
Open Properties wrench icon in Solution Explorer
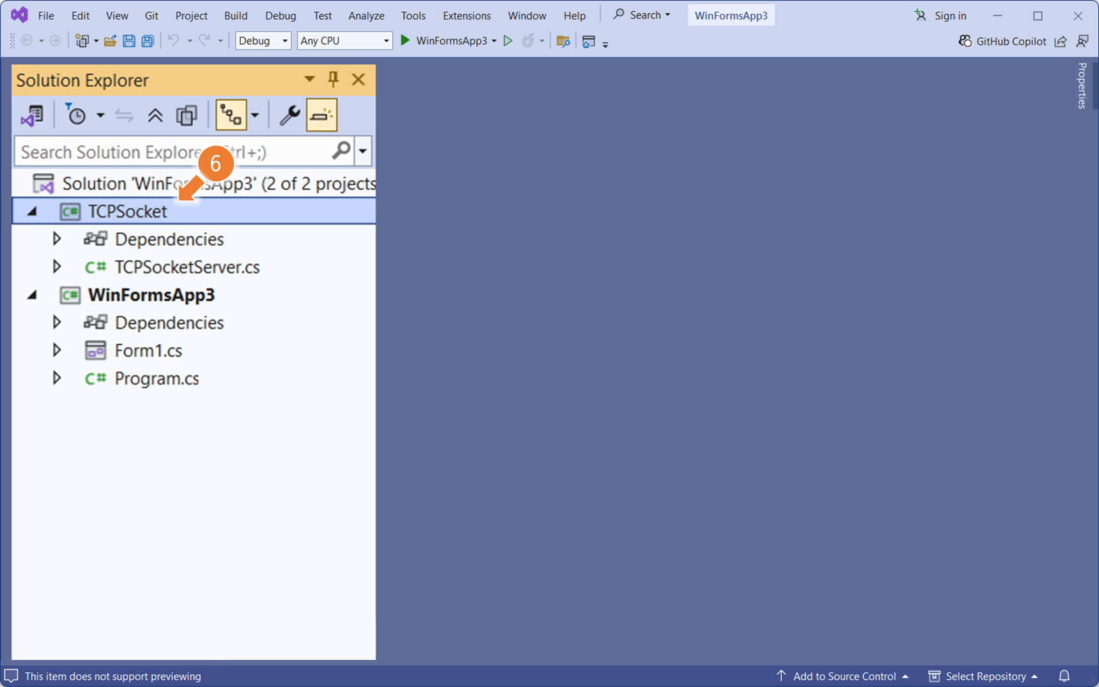click(x=289, y=116)
